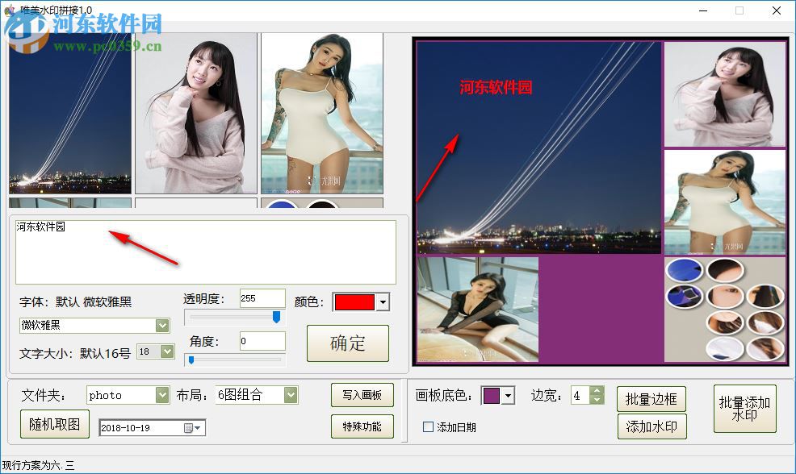Click the 确定 confirm button
This screenshot has height=474, width=796.
tap(347, 343)
